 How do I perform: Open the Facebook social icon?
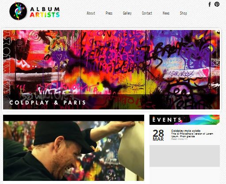click(x=210, y=4)
